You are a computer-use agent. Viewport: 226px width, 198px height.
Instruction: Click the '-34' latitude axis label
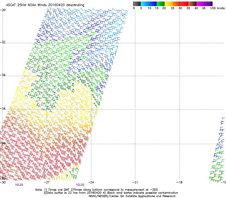(3, 75)
